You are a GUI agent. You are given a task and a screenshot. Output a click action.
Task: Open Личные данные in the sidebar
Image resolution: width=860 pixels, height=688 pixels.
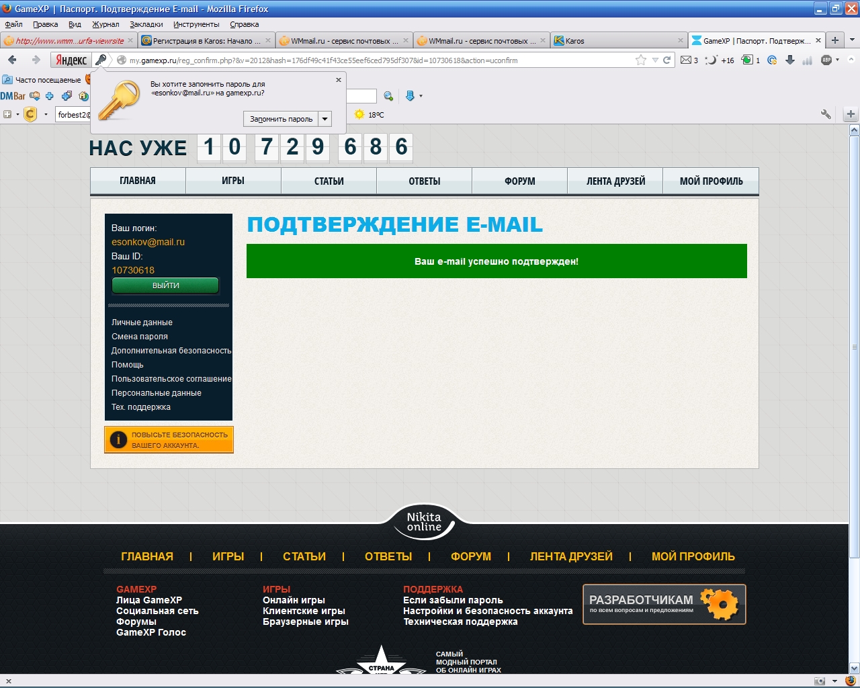tap(142, 322)
